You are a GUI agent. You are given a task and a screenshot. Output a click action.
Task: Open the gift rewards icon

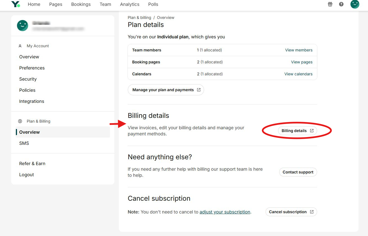pyautogui.click(x=330, y=4)
